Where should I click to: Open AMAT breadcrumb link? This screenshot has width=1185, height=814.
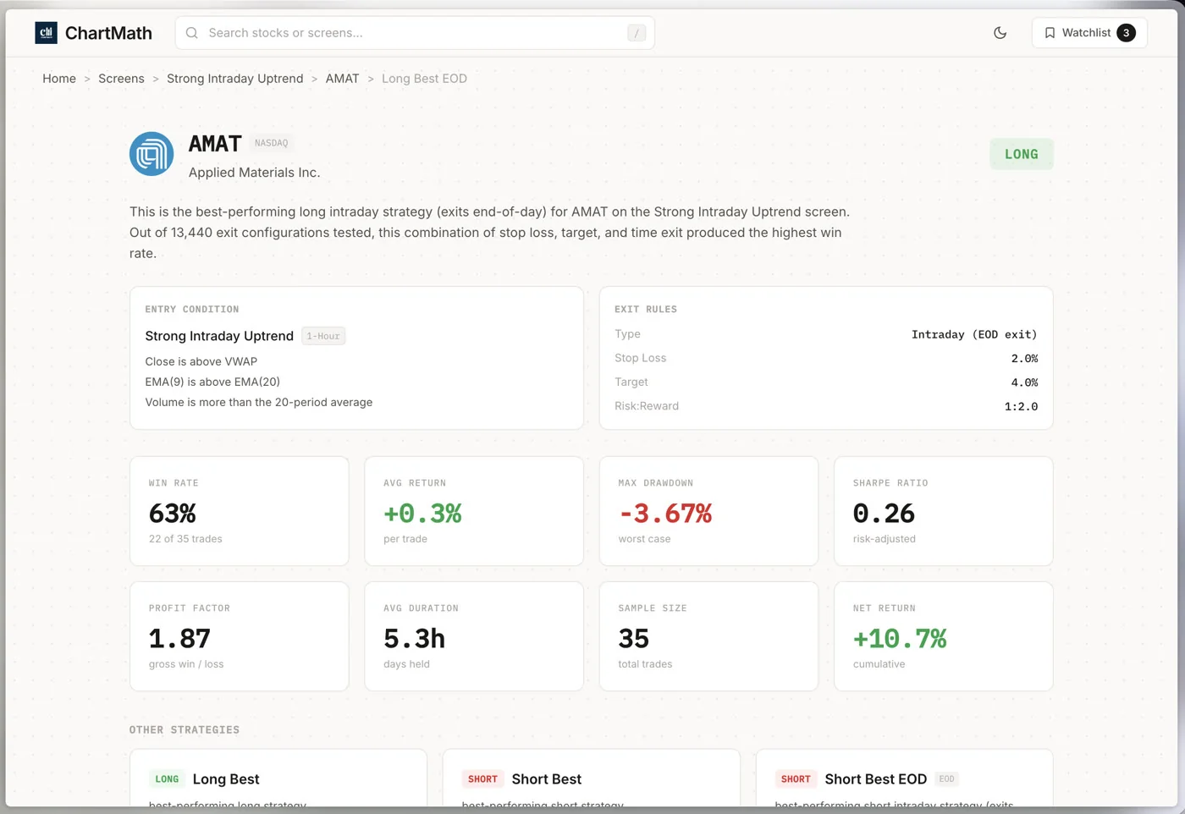coord(342,79)
